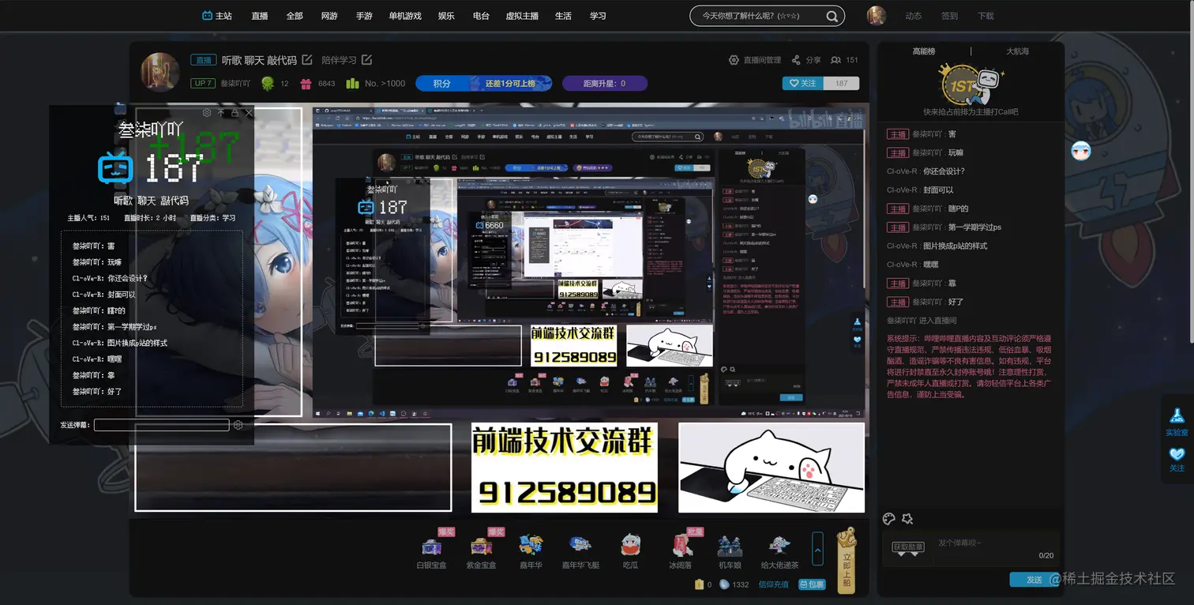
Task: Select the 白银宝盒 gift
Action: pyautogui.click(x=432, y=551)
